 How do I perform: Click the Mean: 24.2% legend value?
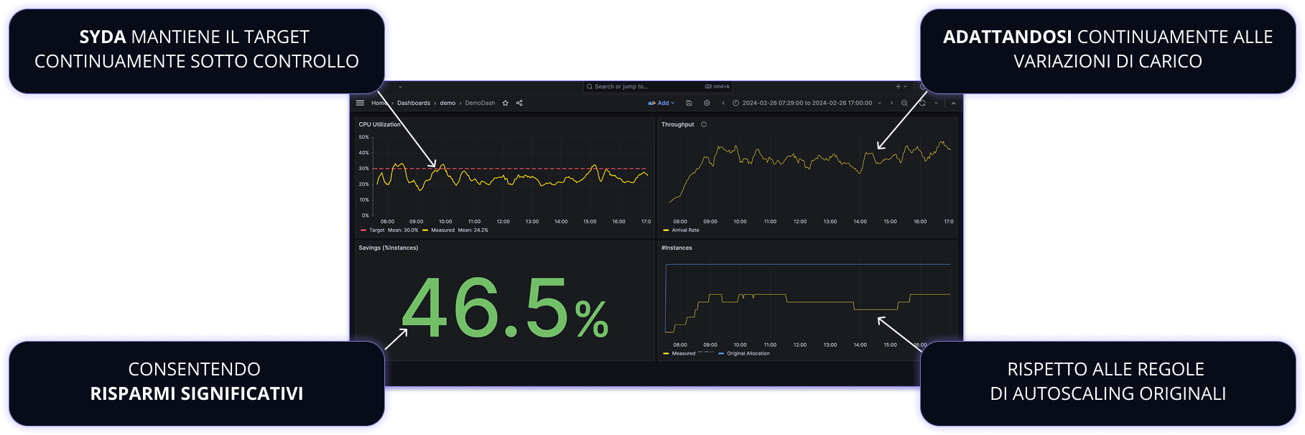click(473, 230)
